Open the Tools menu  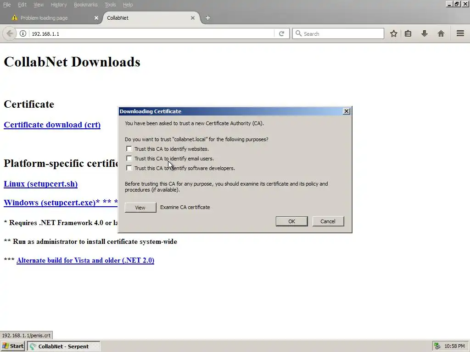coord(110,5)
